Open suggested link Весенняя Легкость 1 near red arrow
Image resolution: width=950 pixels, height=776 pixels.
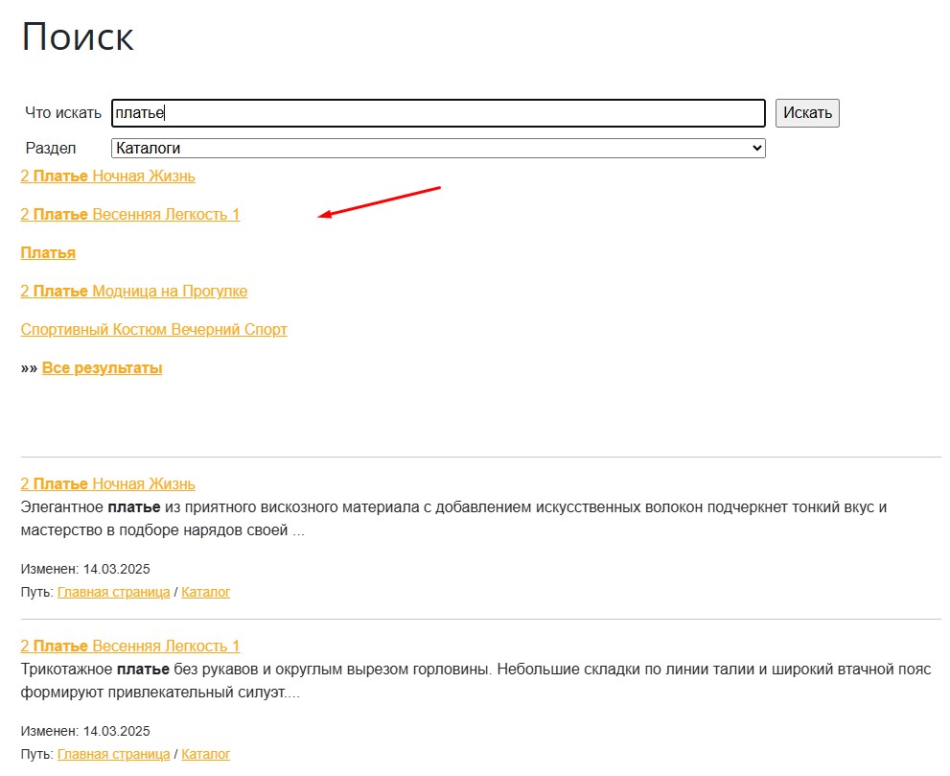click(129, 215)
